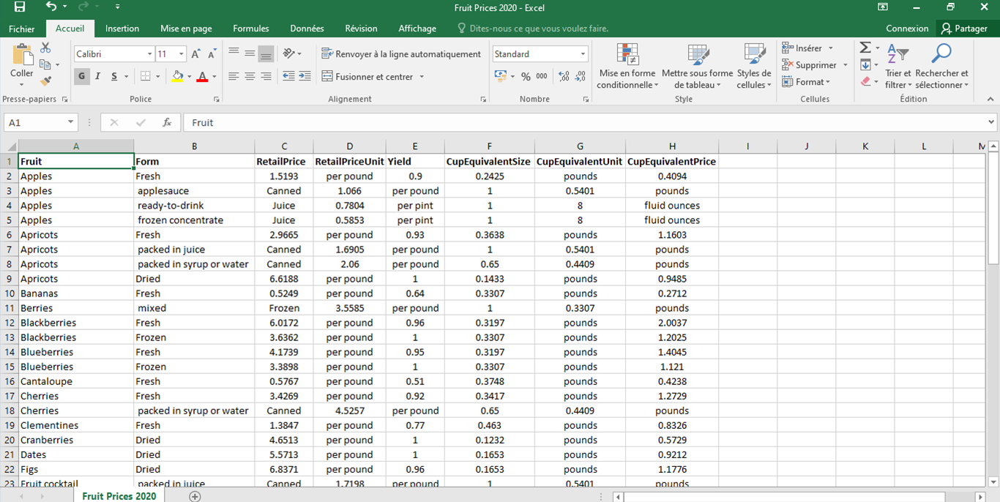Switch to the Formules ribbon tab
1000x502 pixels.
click(x=251, y=29)
